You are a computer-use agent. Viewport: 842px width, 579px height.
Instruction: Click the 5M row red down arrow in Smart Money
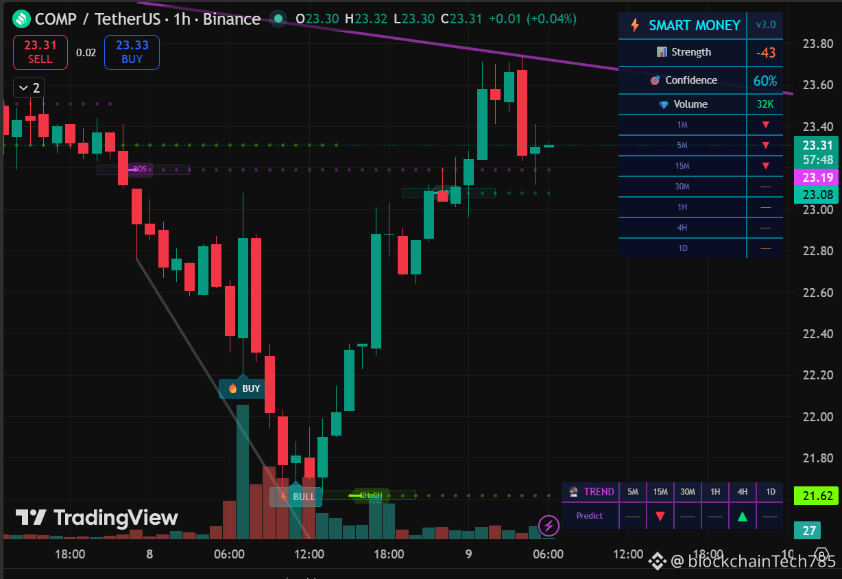point(766,145)
